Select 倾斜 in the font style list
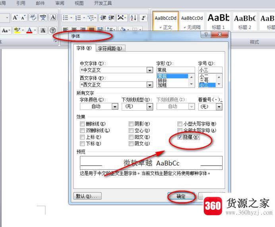Screen dimensions: 275x227 172,81
